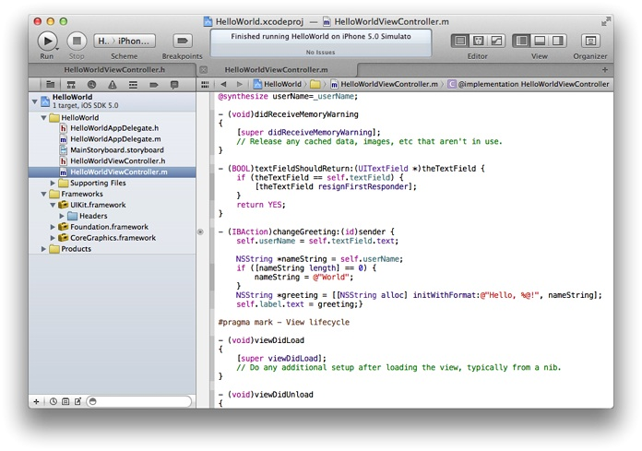The width and height of the screenshot is (642, 451).
Task: Click the activity status display
Action: pos(321,43)
